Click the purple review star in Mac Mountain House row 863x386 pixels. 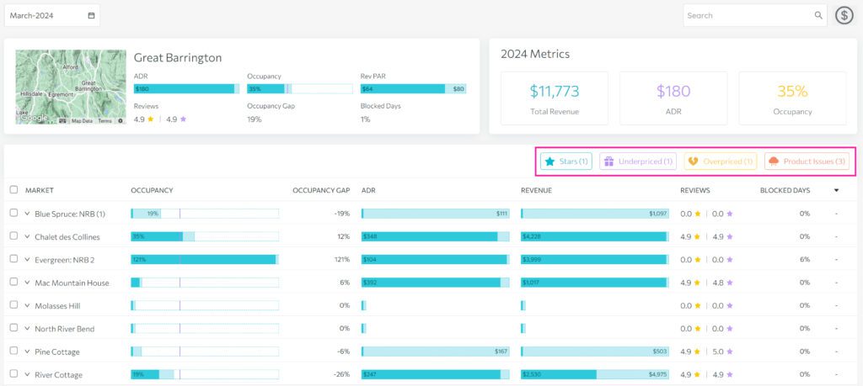tap(729, 283)
